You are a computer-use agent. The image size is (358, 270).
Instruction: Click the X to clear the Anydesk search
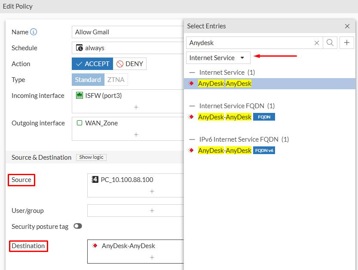tap(317, 42)
